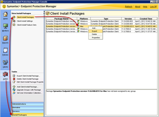Sort by the Version column header
Viewport: 159px width, 117px height.
[x=128, y=19]
